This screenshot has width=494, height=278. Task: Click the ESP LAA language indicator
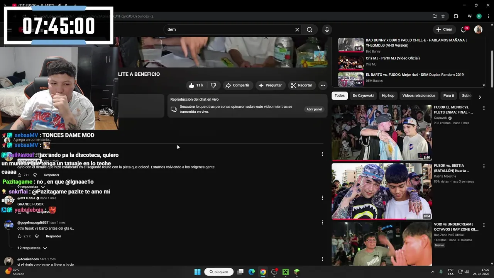[451, 272]
